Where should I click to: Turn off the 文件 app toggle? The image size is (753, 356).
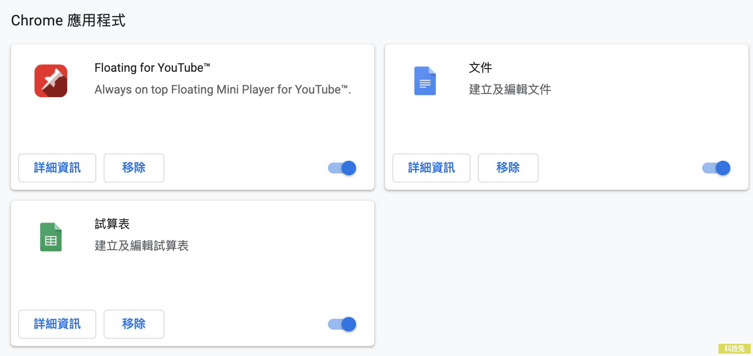point(716,168)
